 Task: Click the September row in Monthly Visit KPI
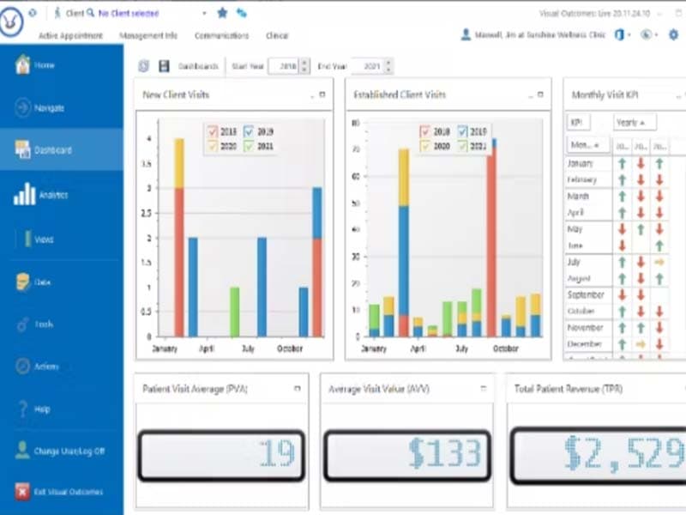point(617,294)
